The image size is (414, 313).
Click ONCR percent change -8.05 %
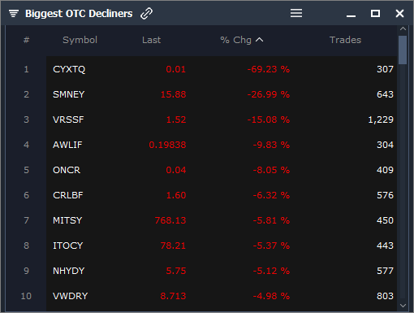tap(271, 170)
